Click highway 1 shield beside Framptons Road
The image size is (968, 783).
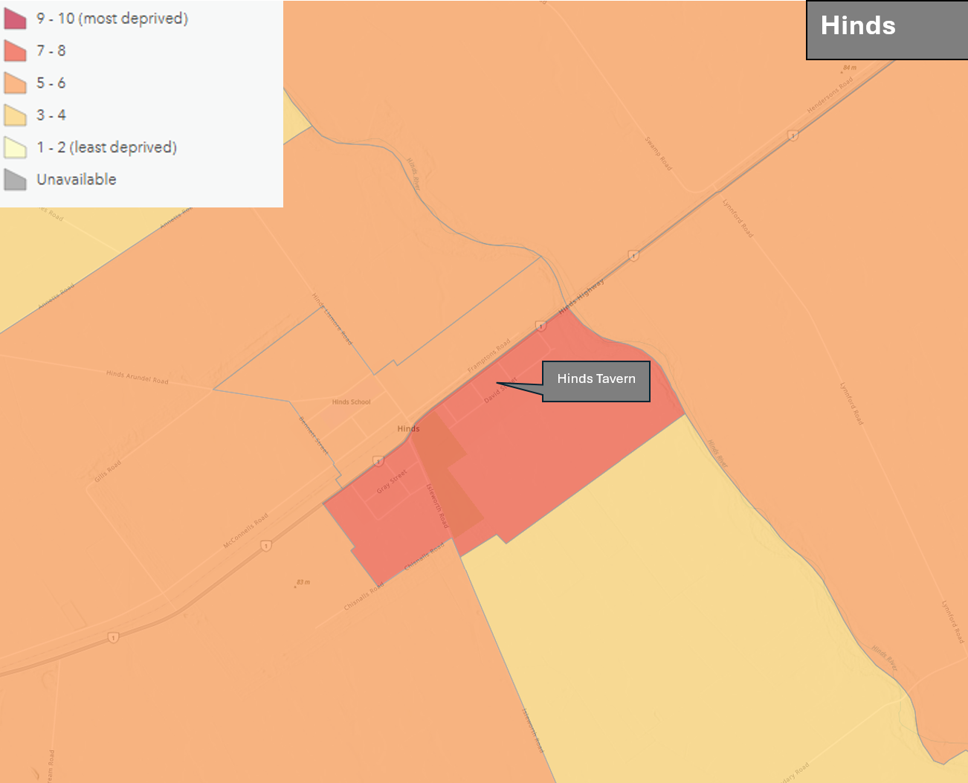(541, 326)
